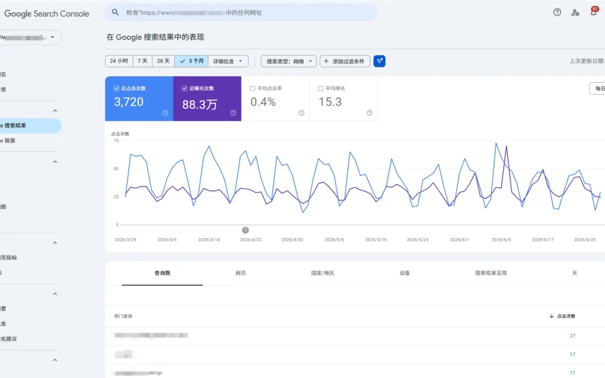Switch to the 国家/地区 tab
The width and height of the screenshot is (605, 378).
(323, 273)
